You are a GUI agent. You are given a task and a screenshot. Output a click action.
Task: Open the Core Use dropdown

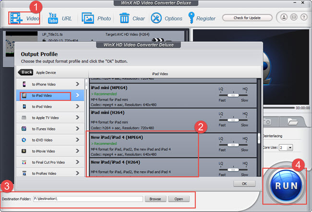point(286,148)
